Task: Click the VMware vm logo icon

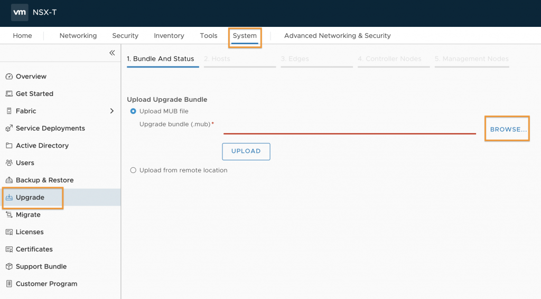Action: tap(20, 13)
